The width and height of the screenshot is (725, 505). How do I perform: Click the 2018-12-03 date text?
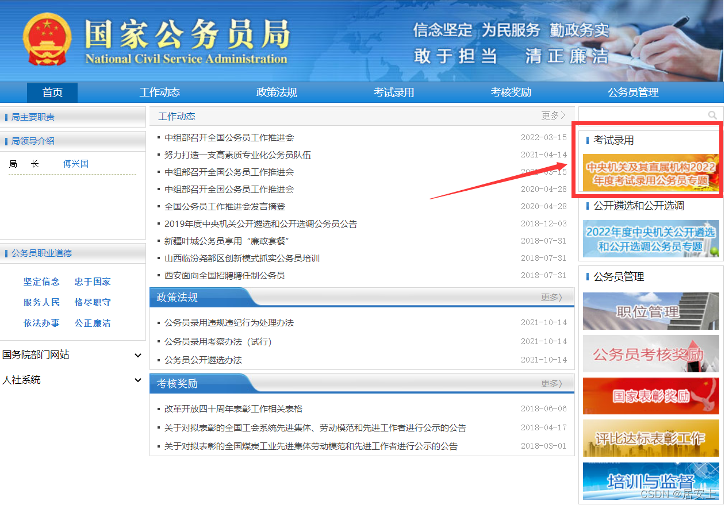point(544,224)
